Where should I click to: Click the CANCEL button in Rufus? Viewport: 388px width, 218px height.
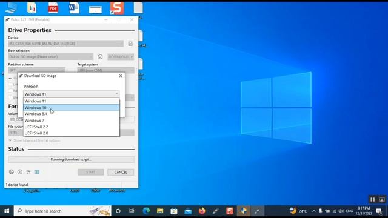pyautogui.click(x=121, y=172)
